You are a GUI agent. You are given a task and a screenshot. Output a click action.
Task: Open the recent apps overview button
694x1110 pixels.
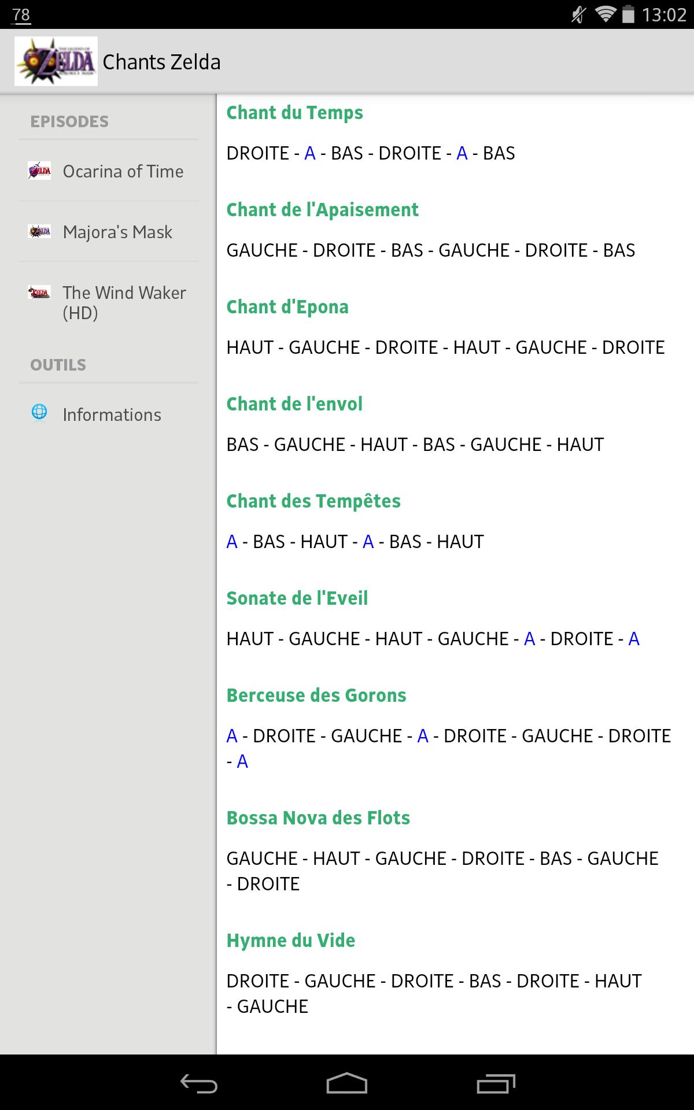[x=496, y=1084]
